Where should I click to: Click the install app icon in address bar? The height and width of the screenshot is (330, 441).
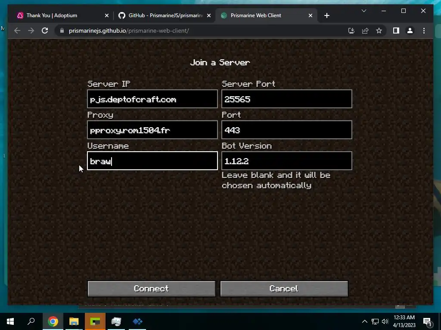351,31
